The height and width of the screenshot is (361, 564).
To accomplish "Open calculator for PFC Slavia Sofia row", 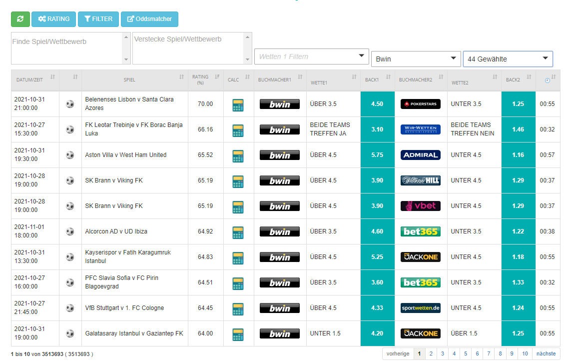I will pos(238,283).
